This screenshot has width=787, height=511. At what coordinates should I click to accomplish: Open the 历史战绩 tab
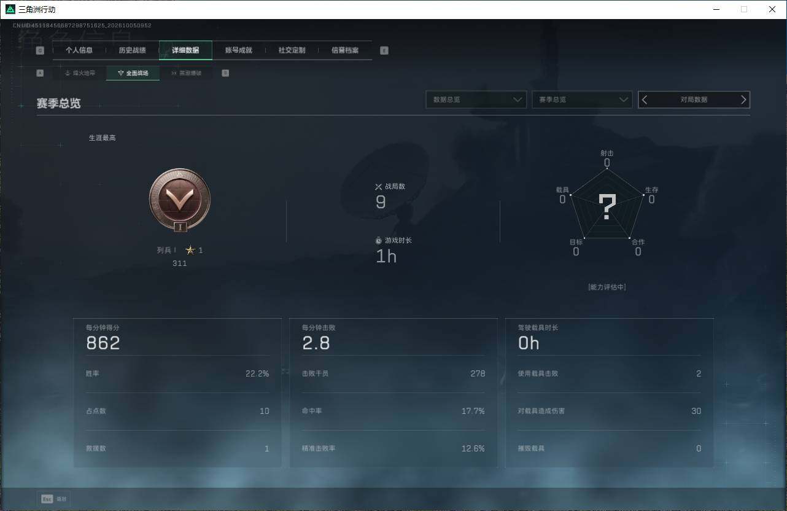coord(132,50)
